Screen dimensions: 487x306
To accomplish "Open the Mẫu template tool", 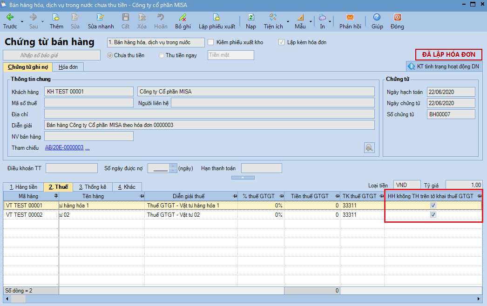I will tap(300, 21).
